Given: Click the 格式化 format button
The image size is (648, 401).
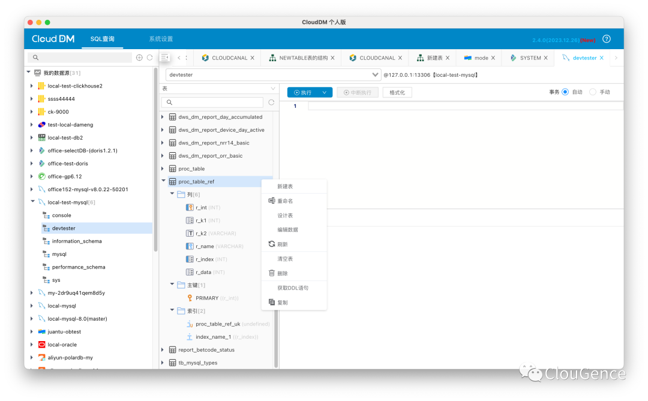Looking at the screenshot, I should click(397, 92).
